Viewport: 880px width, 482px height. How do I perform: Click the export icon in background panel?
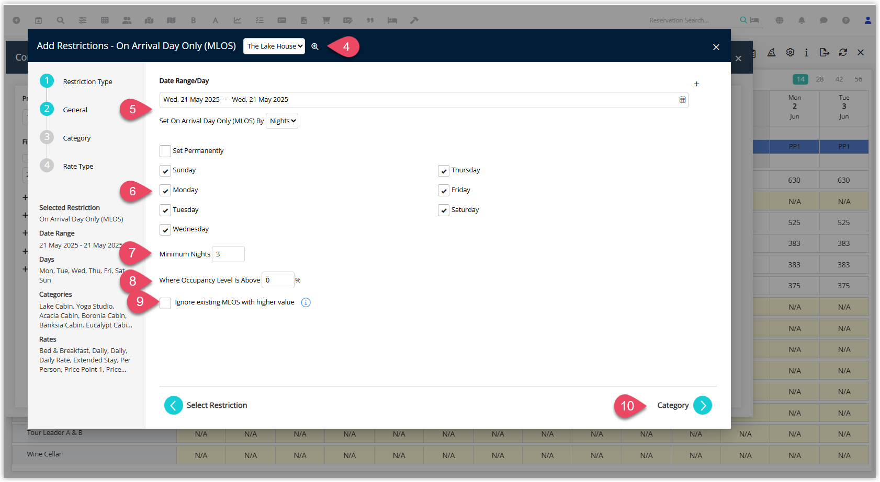(825, 52)
